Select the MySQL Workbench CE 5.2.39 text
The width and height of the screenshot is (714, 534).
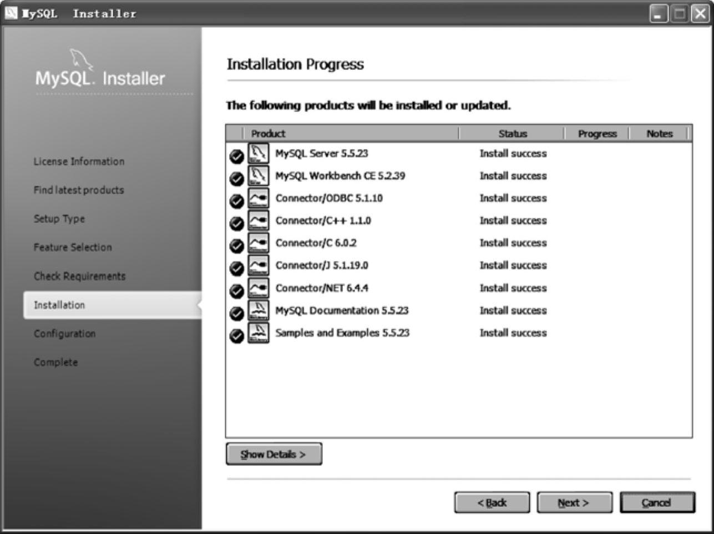coord(340,176)
